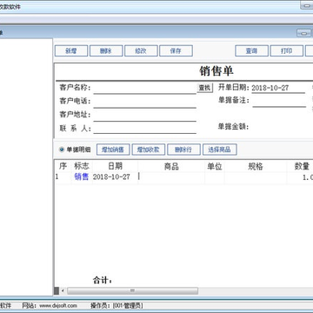Screen dimensions: 313x313
Task: Click the 日期 column header
Action: [x=115, y=166]
